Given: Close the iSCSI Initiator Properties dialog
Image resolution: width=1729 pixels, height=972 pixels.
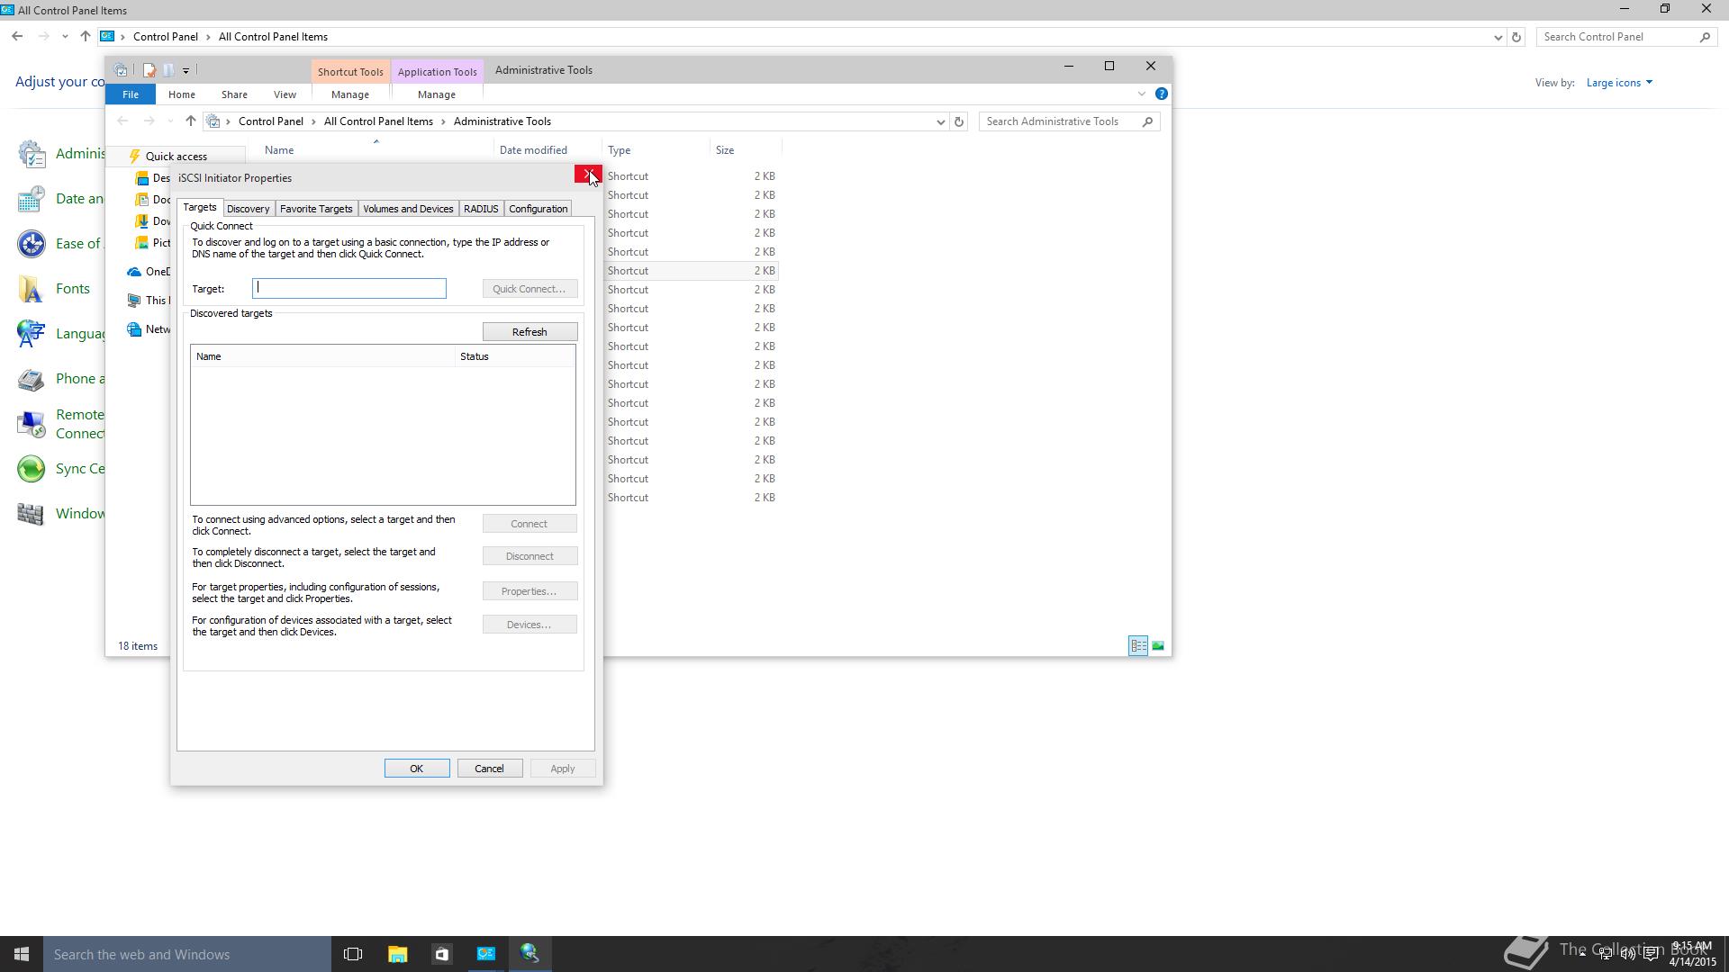Looking at the screenshot, I should (588, 175).
